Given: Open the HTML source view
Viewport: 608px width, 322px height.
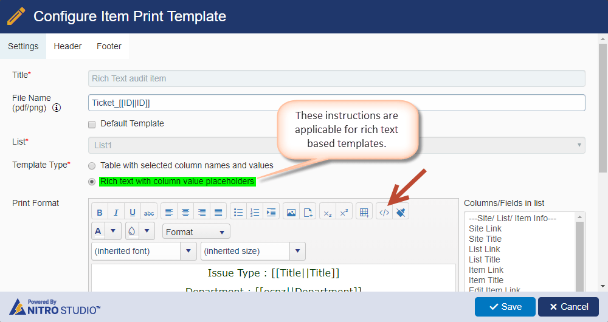Looking at the screenshot, I should click(384, 212).
